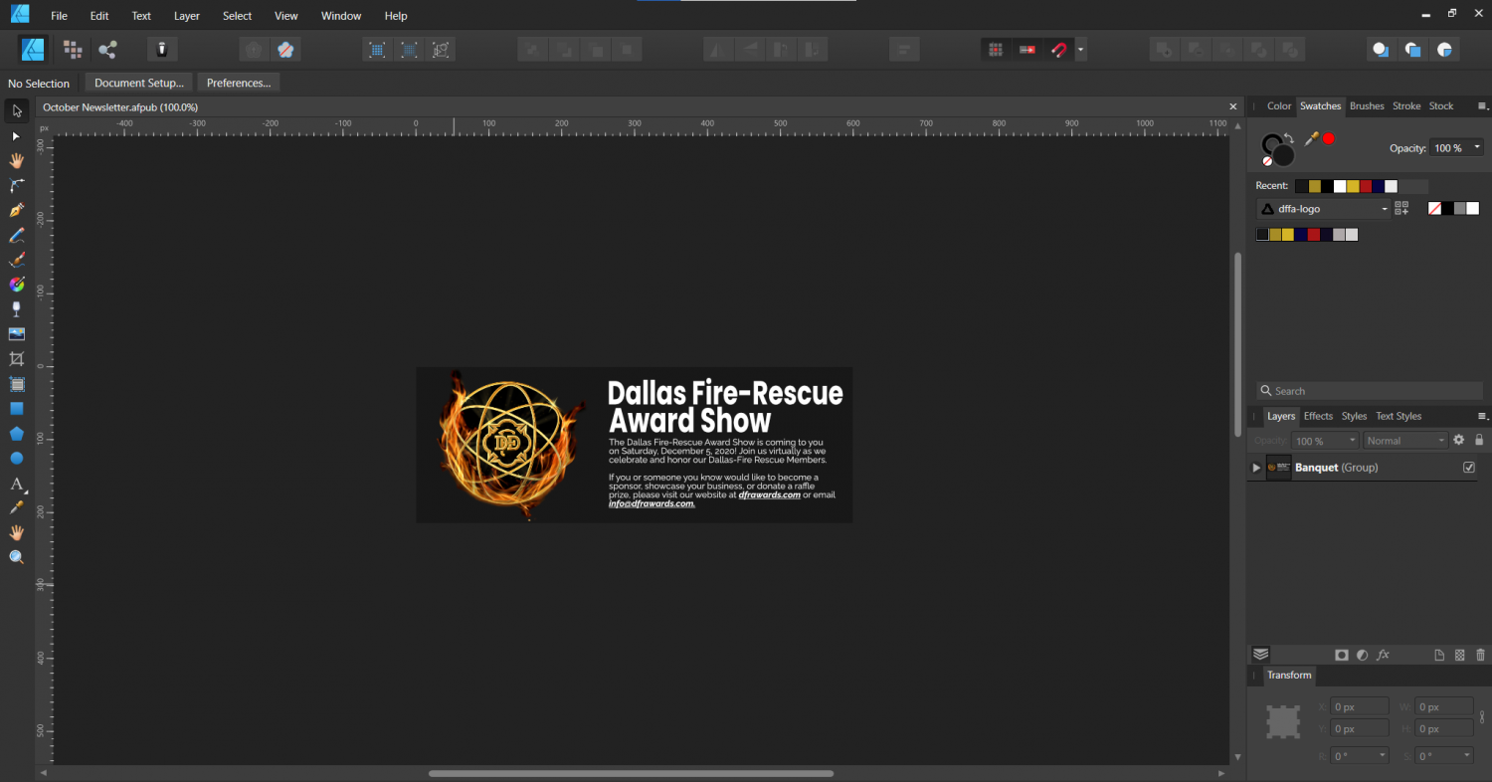1492x782 pixels.
Task: Switch to the Stroke tab
Action: tap(1405, 106)
